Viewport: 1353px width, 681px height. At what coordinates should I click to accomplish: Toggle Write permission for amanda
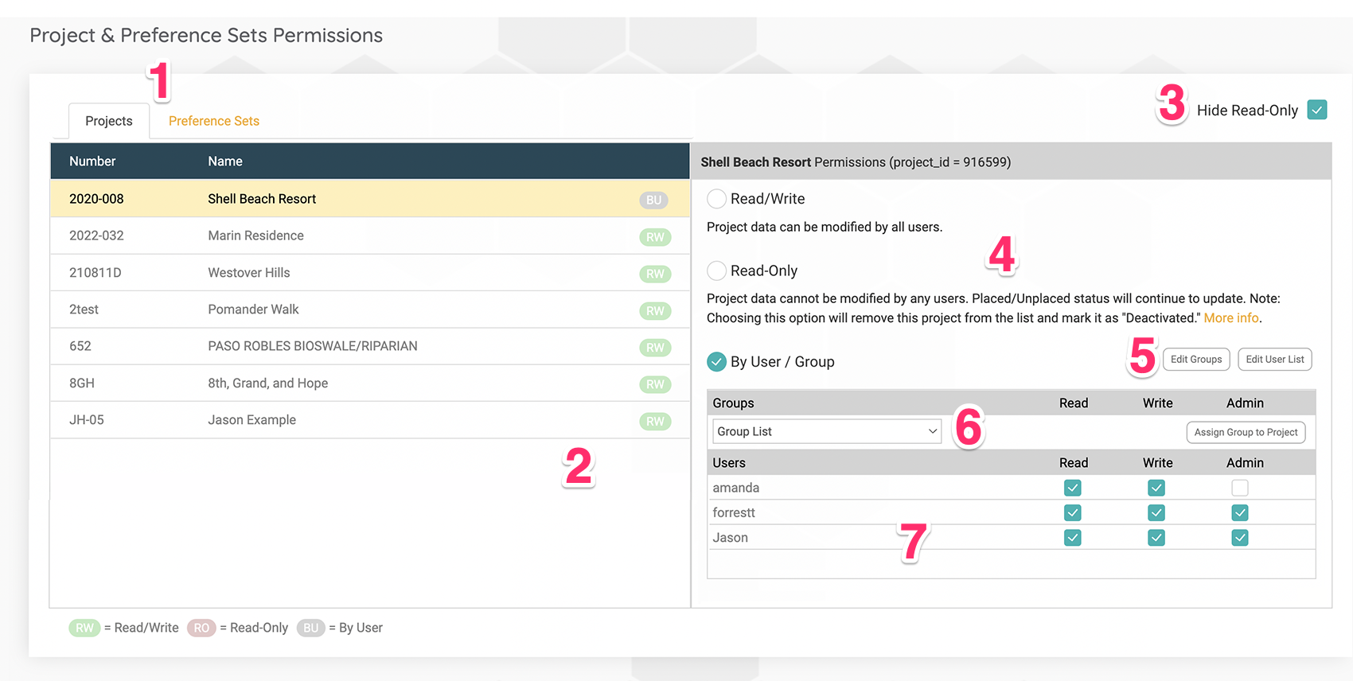click(1156, 488)
